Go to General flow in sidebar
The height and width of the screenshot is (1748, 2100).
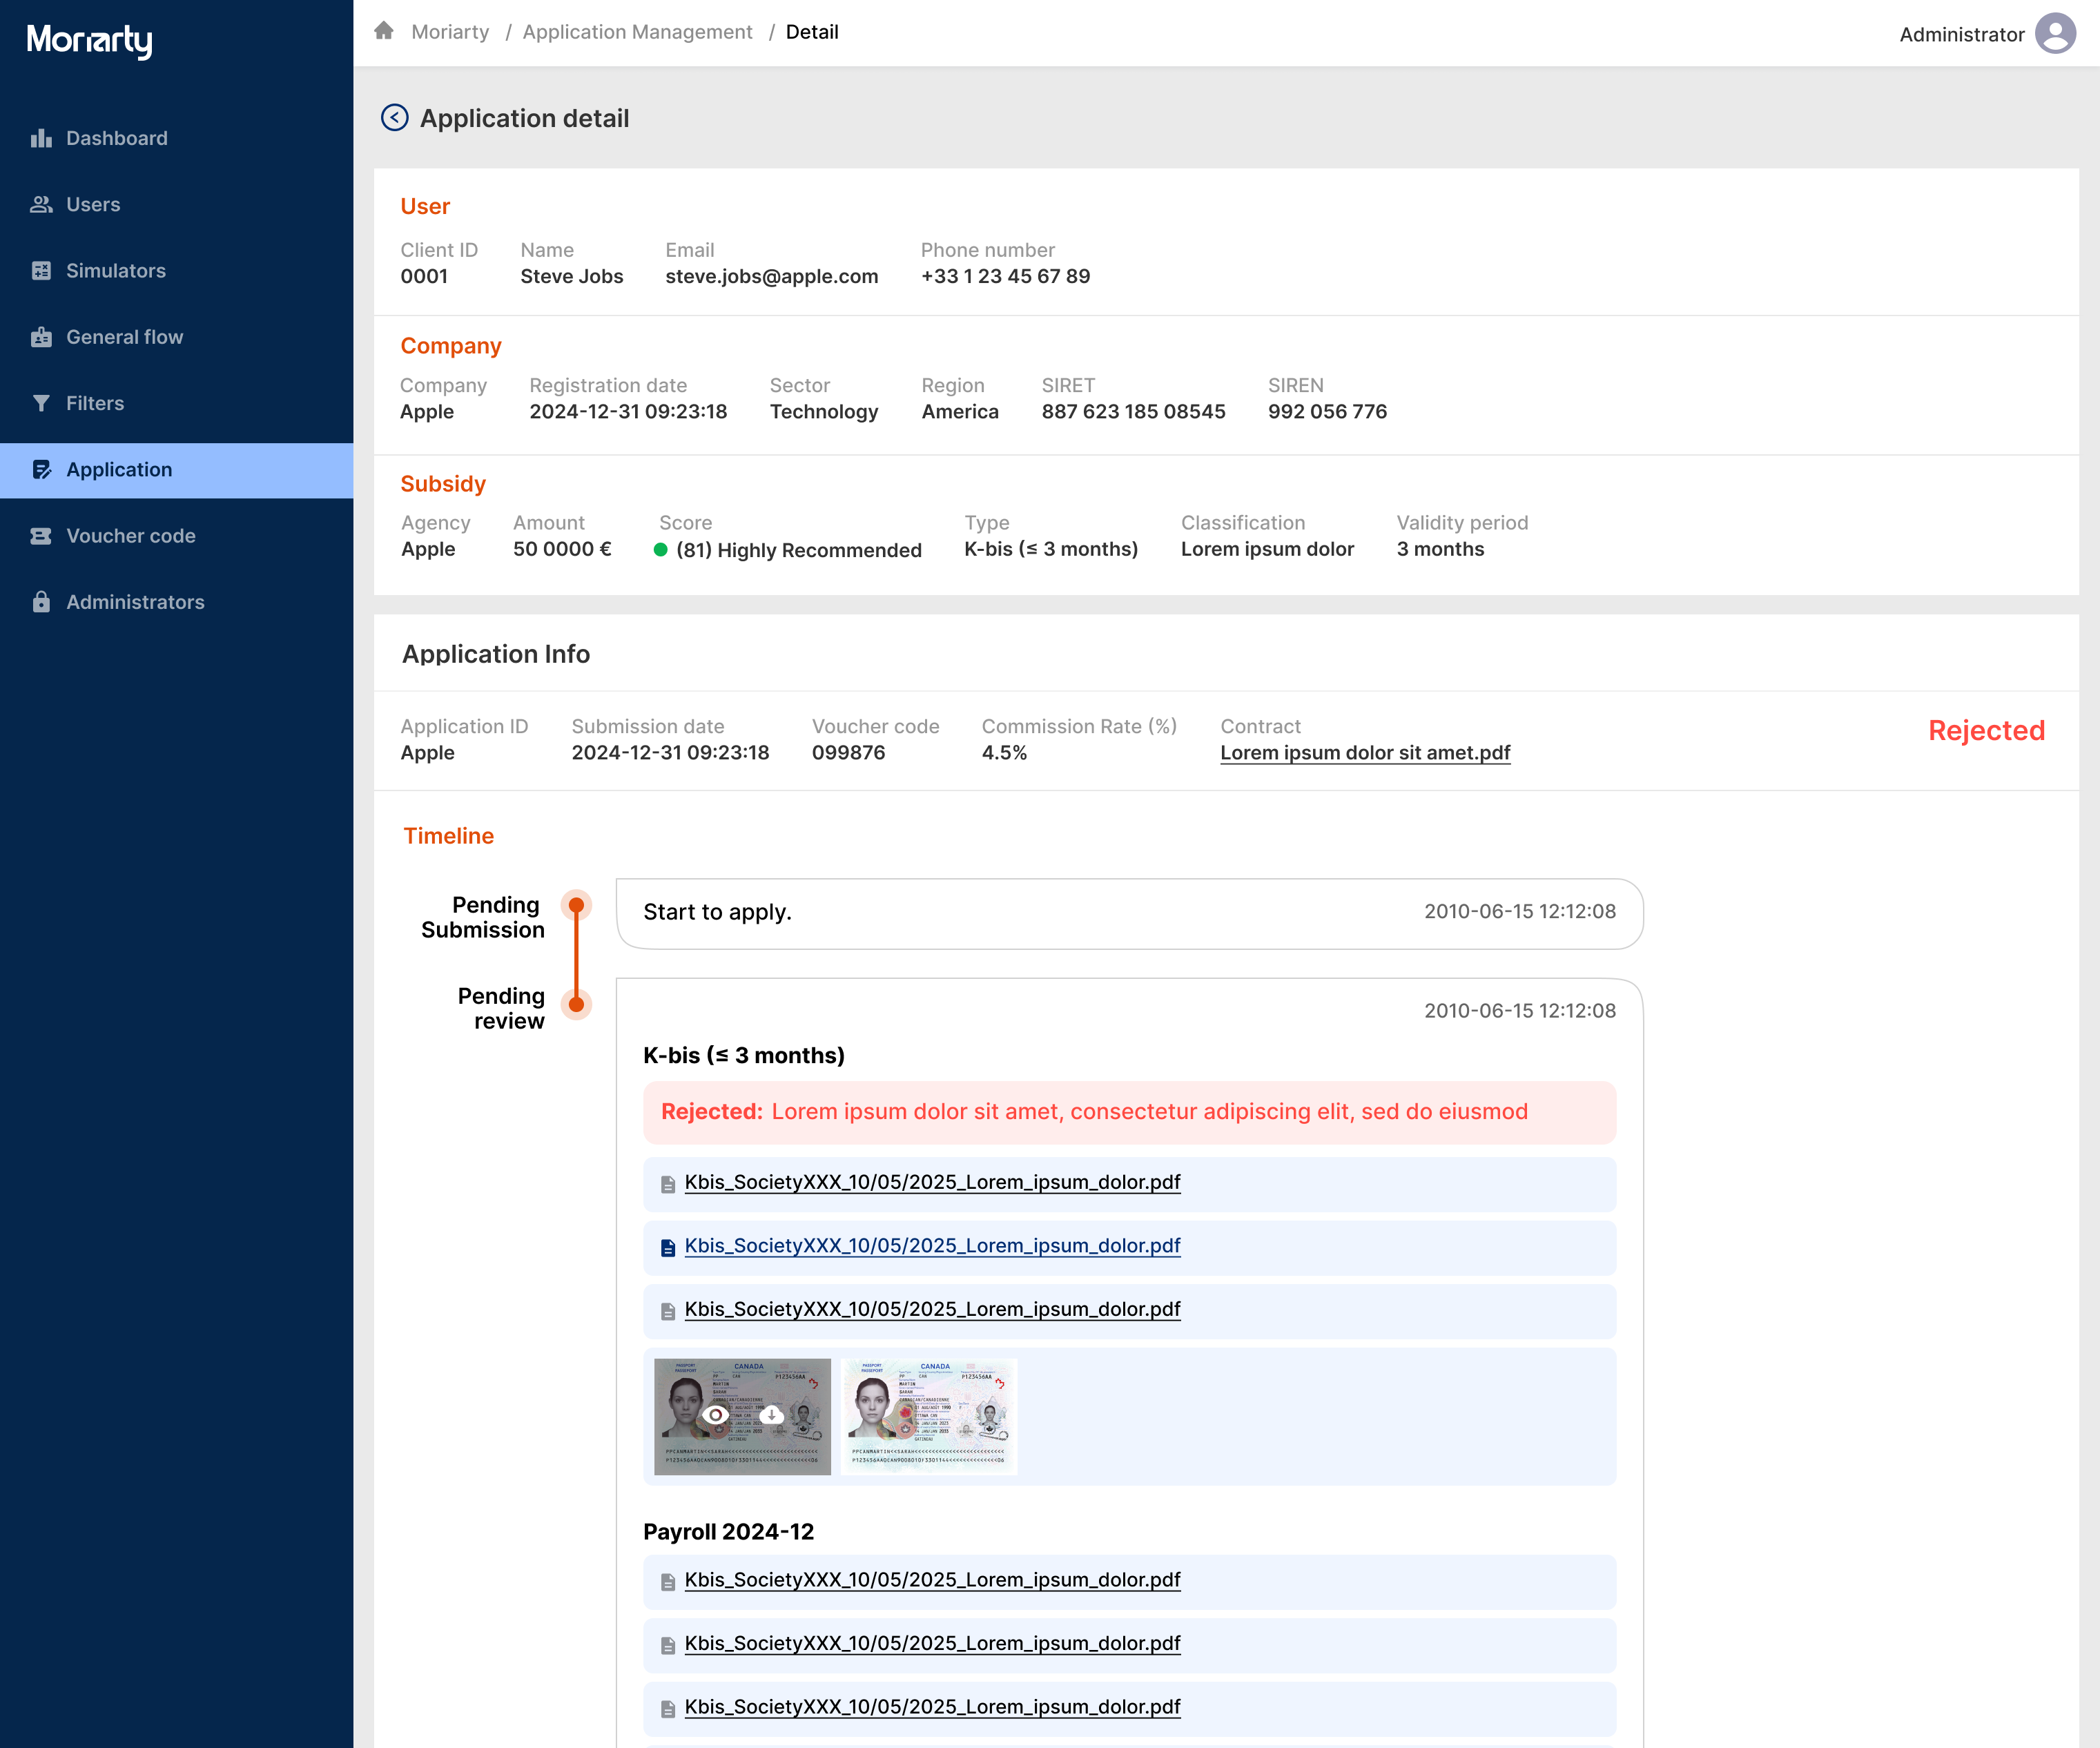click(124, 337)
